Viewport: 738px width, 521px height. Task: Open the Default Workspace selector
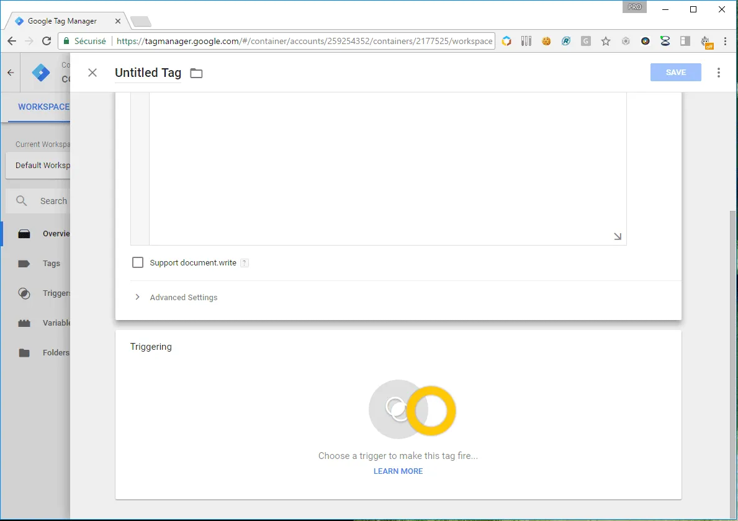38,166
